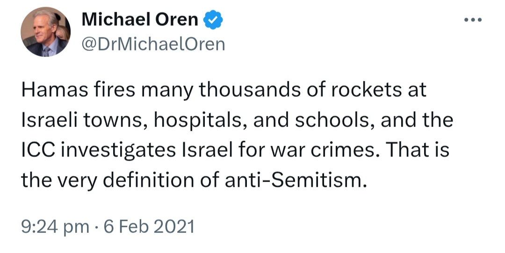
Task: Open Michael Oren's profile photo
Action: (x=45, y=32)
